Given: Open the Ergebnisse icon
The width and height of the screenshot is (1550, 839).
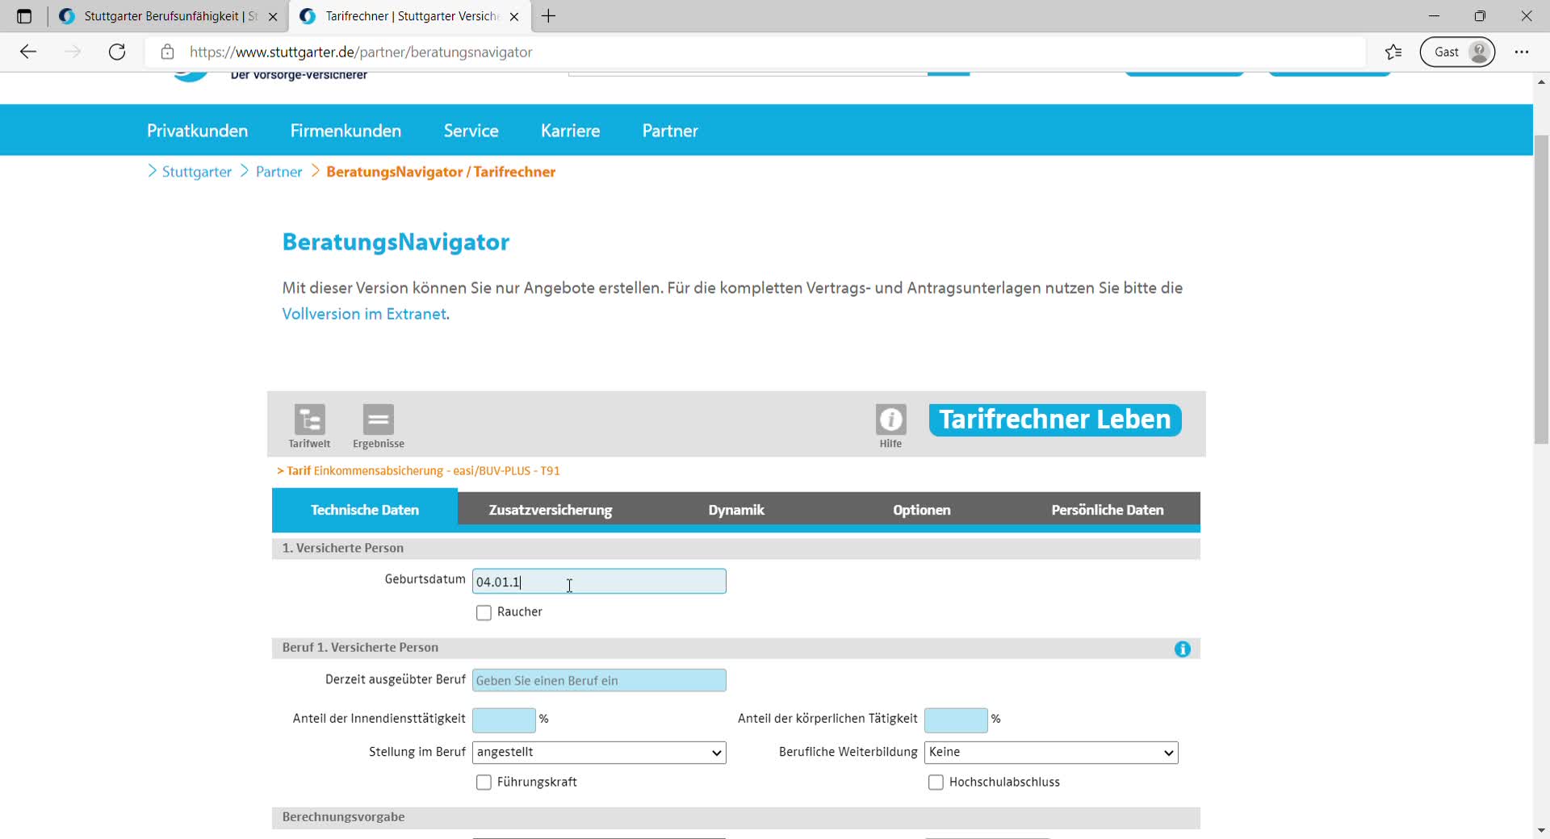Looking at the screenshot, I should [378, 420].
